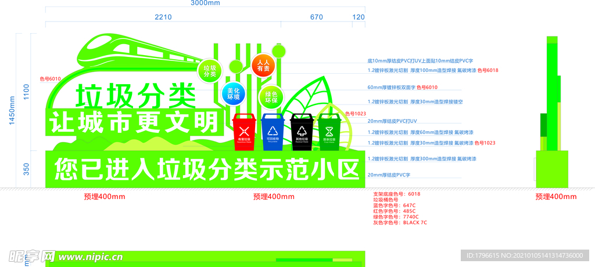Image resolution: width=595 pixels, height=267 pixels.
Task: Click the 支架底座色号：6018 line
Action: tap(396, 194)
